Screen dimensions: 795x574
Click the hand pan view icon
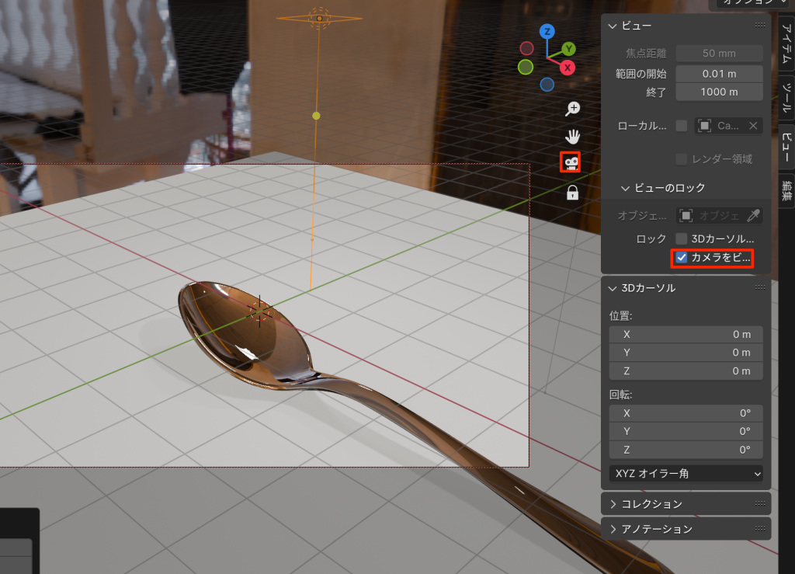click(573, 137)
